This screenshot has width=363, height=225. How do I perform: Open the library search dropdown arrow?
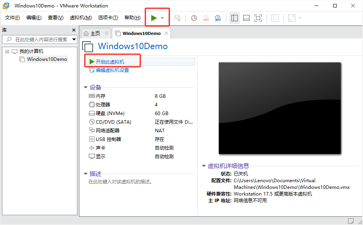point(74,39)
